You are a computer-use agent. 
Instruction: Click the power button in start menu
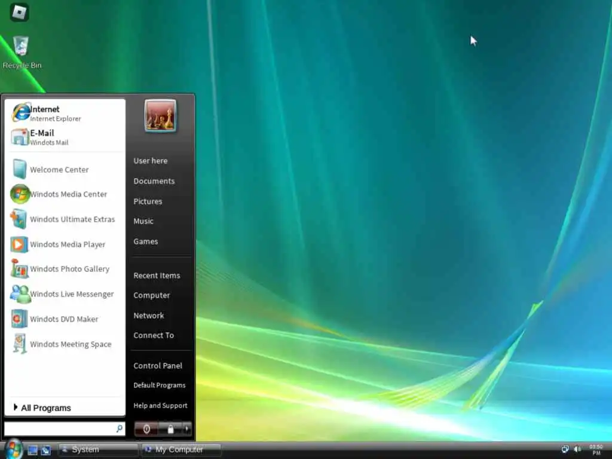[x=146, y=429]
